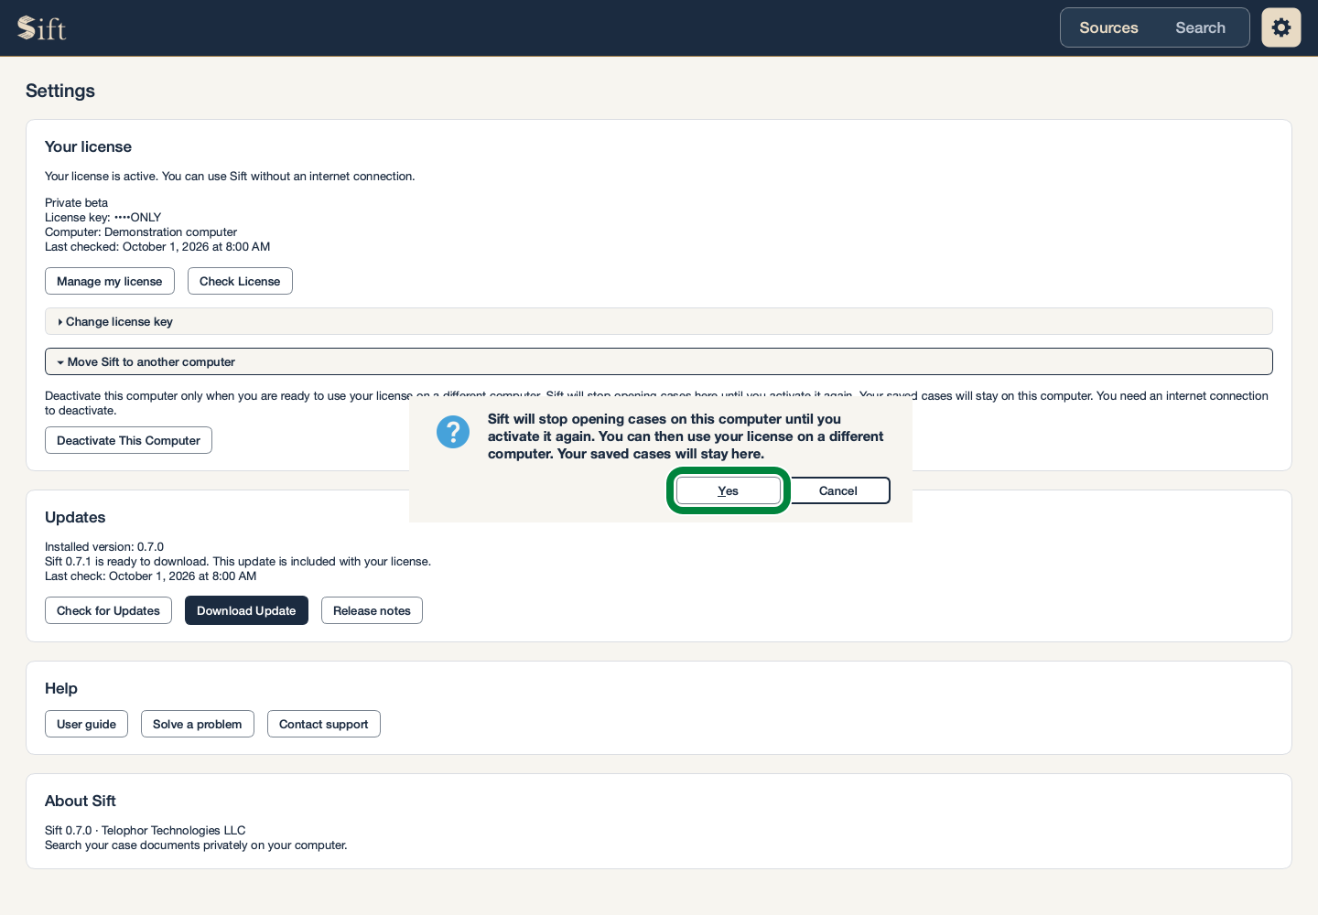This screenshot has height=915, width=1318.
Task: Click Solve a problem
Action: click(198, 724)
